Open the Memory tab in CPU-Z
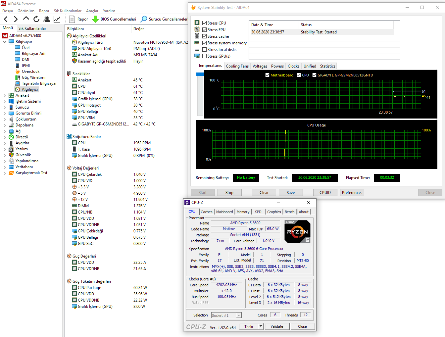 (243, 212)
